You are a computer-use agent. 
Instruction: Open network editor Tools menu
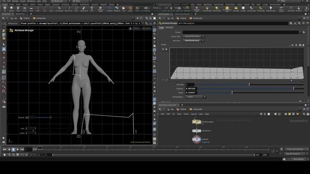coord(186,114)
